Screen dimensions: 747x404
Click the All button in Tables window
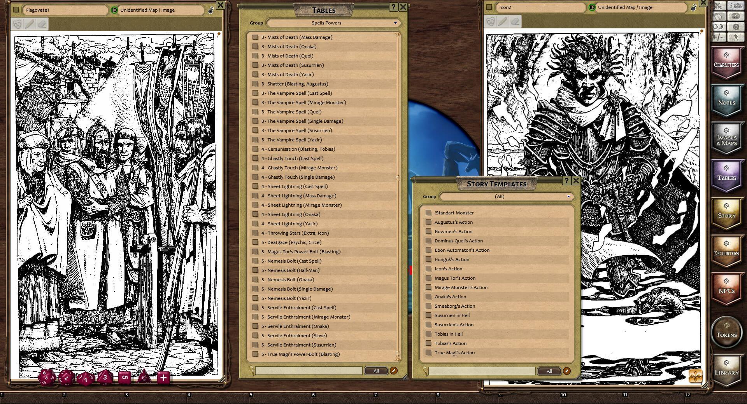[376, 371]
